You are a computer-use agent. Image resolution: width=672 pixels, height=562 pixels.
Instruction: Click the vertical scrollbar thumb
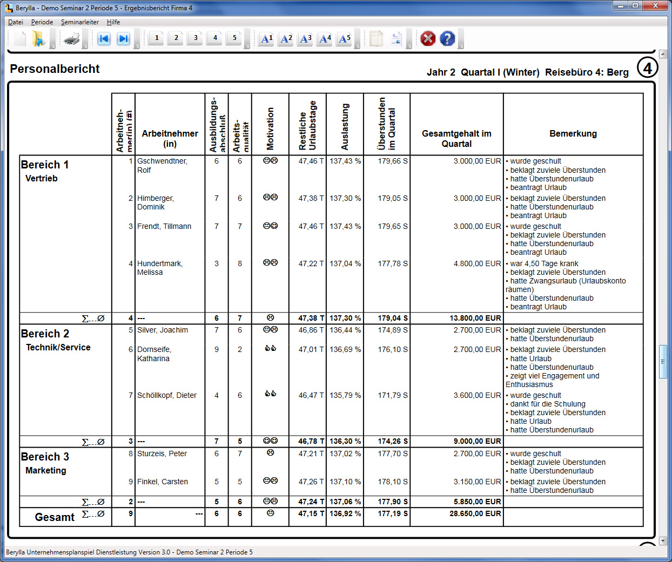pos(663,362)
